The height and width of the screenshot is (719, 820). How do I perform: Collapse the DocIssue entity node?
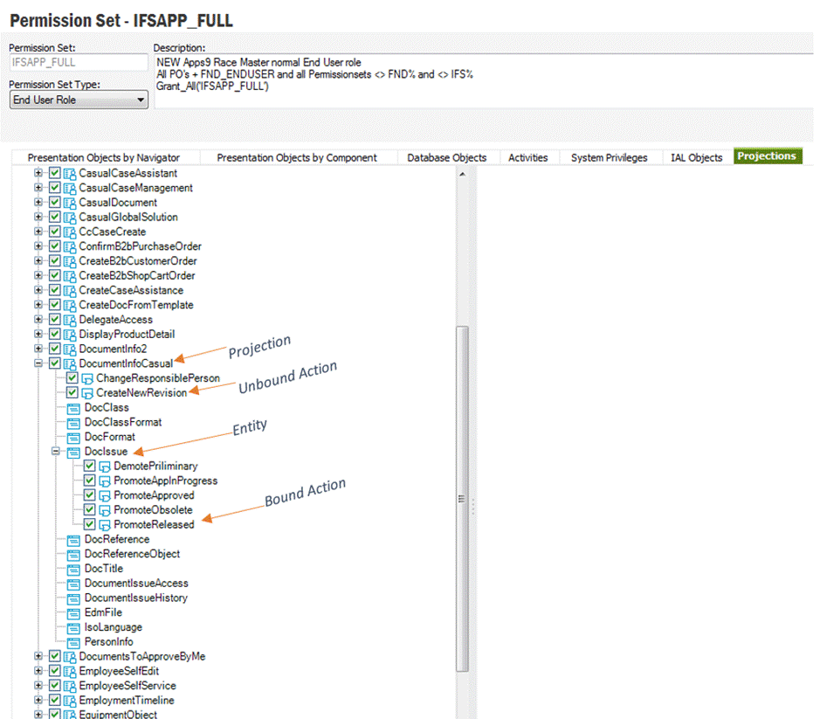[56, 452]
